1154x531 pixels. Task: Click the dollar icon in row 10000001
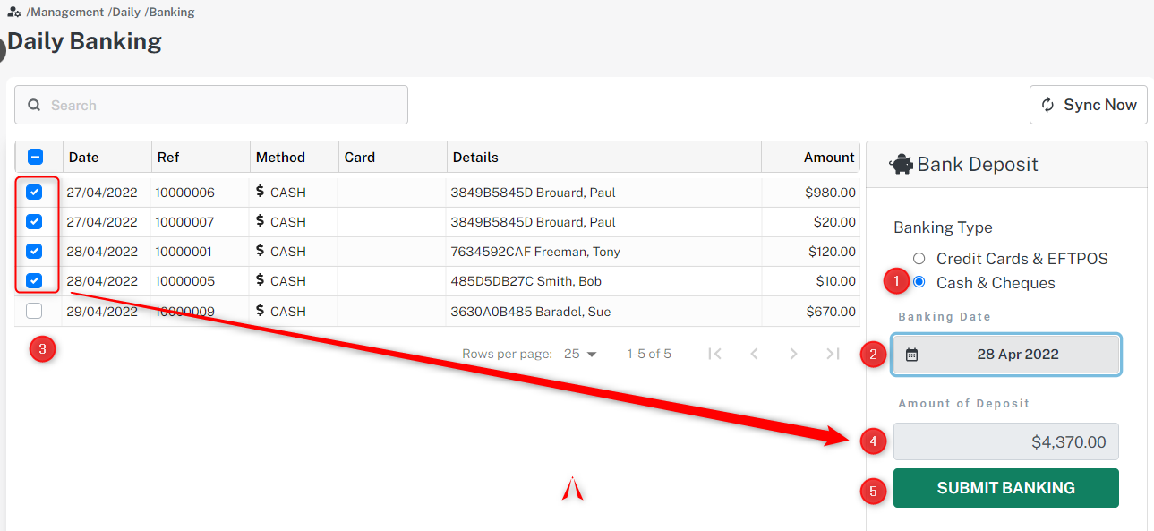point(260,251)
